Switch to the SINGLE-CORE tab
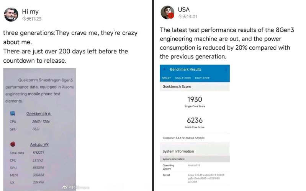Image resolution: width=306 pixels, height=191 pixels. [x=183, y=78]
